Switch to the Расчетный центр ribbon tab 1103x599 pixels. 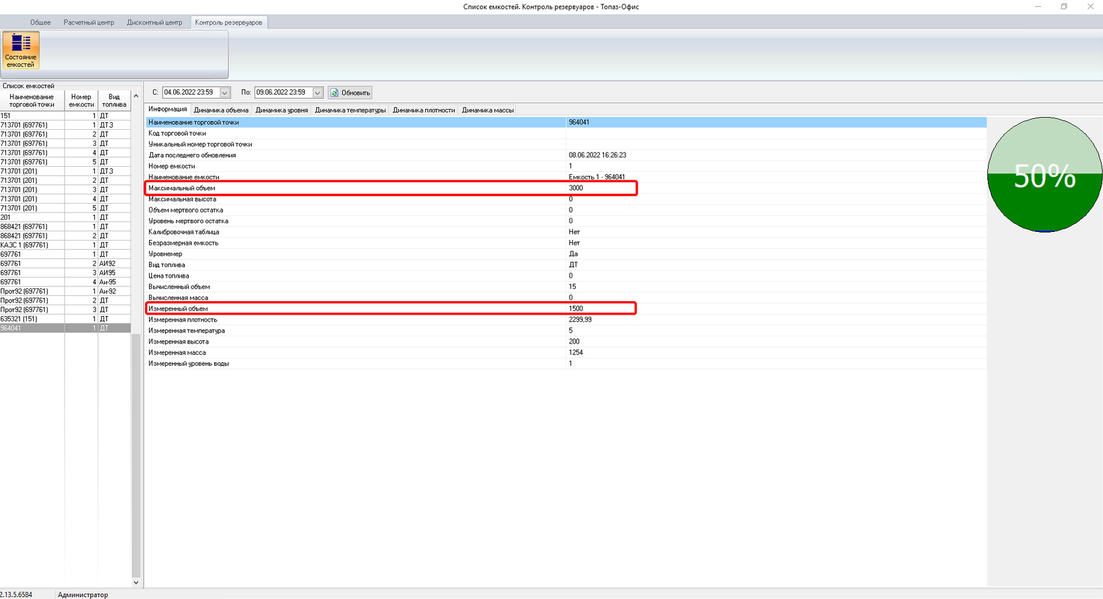point(89,22)
